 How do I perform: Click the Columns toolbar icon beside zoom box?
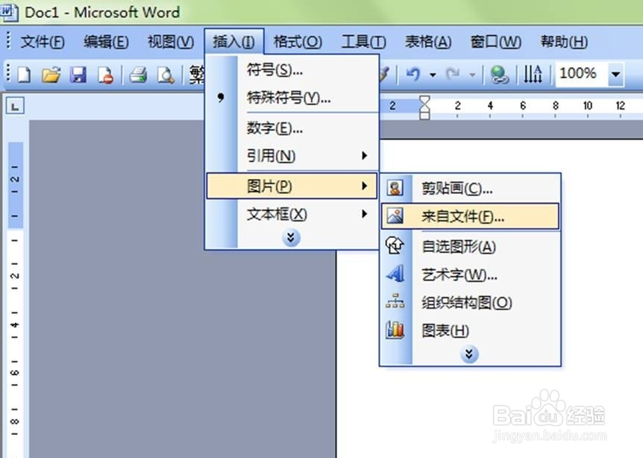533,74
